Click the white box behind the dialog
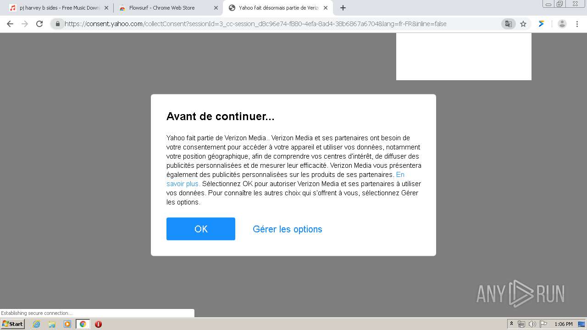Screen dimensions: 587x330 click(x=464, y=56)
